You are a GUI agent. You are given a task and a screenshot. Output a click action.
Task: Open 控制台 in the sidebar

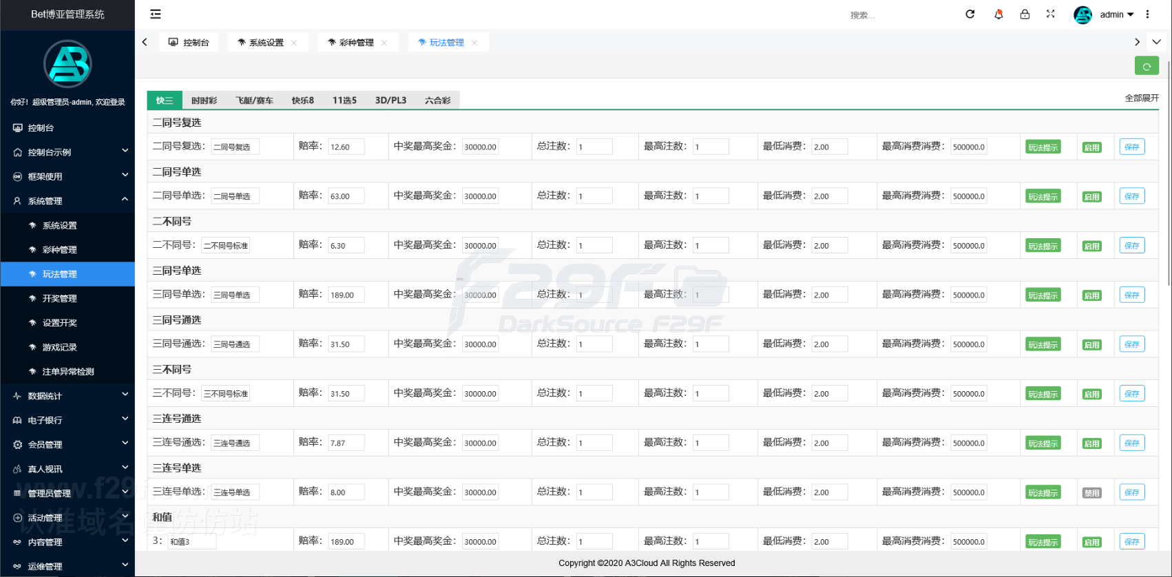[67, 127]
